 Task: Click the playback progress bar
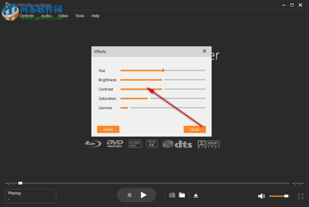154,183
